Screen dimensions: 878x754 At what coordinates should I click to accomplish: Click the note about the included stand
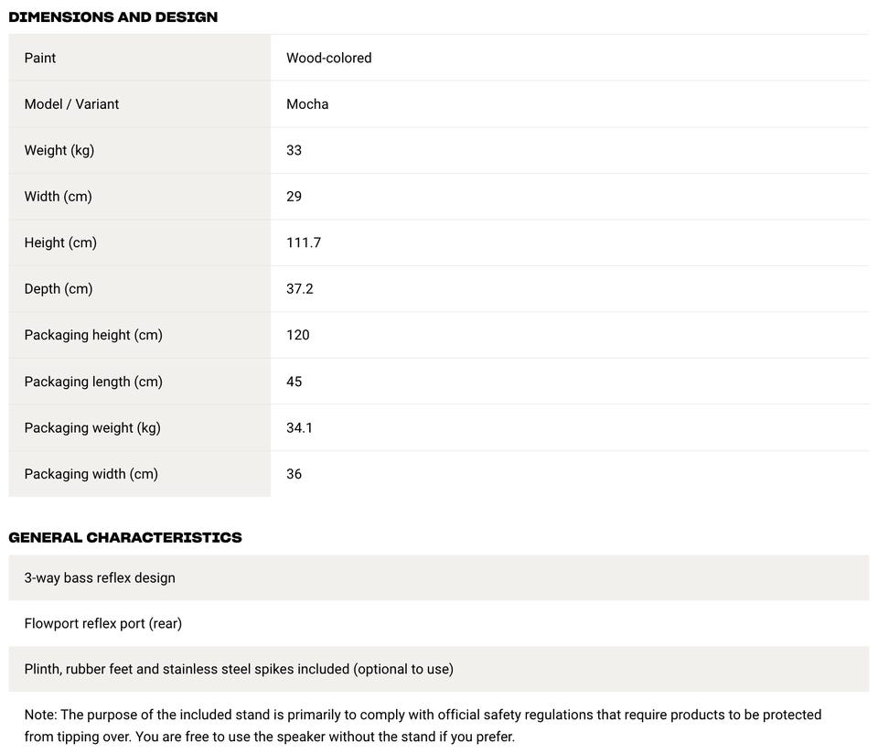click(x=423, y=726)
